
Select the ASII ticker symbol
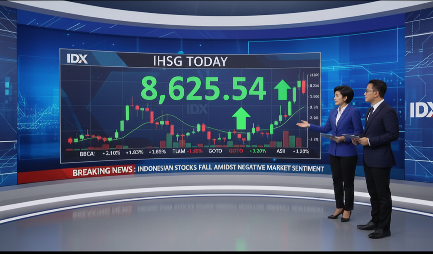click(281, 151)
